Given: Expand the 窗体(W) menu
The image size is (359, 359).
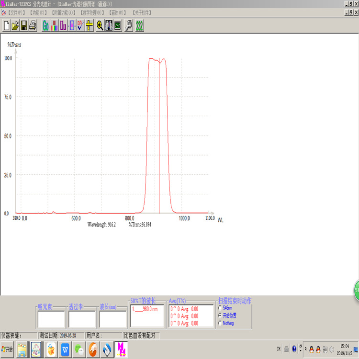Looking at the screenshot, I should click(x=118, y=12).
